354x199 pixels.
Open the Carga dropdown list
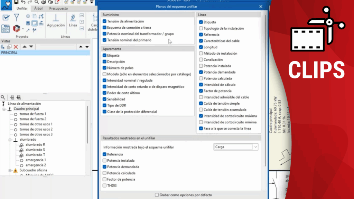(x=255, y=147)
